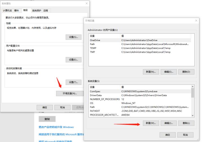Select the OneDrive user variable row

pos(140,40)
